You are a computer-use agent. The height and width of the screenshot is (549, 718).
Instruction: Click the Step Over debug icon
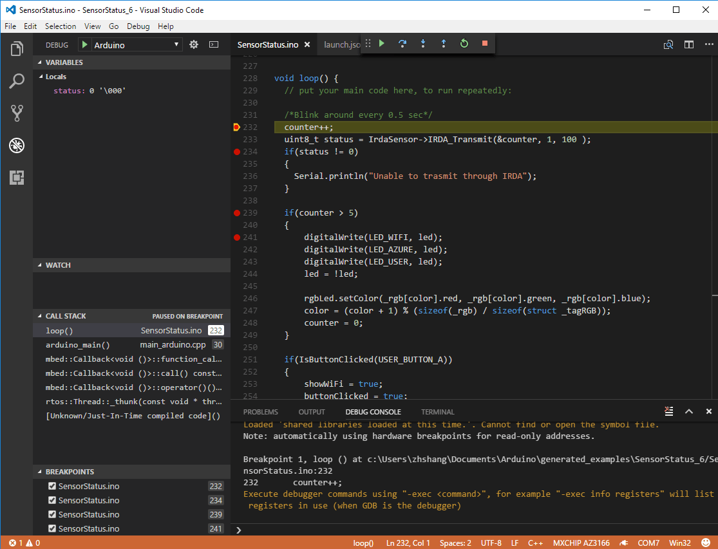tap(402, 44)
